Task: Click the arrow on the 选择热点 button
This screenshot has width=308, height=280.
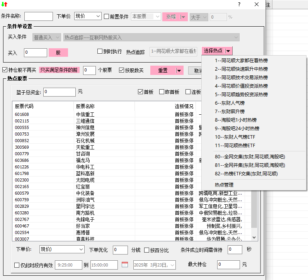Action: [229, 51]
